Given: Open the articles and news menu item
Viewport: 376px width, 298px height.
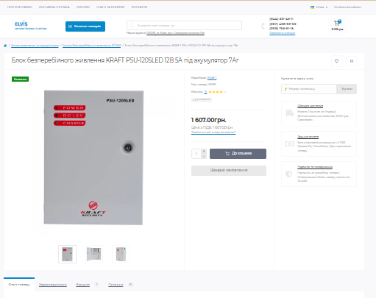Looking at the screenshot, I should tap(110, 7).
